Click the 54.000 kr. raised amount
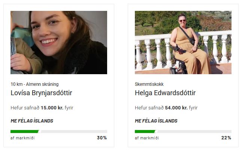Screen dimensions: 242x151 pos(176,108)
